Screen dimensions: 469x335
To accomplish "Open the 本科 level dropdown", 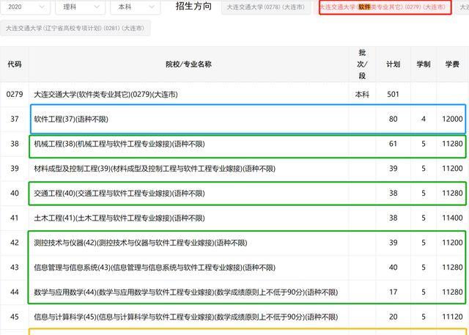I will click(135, 7).
